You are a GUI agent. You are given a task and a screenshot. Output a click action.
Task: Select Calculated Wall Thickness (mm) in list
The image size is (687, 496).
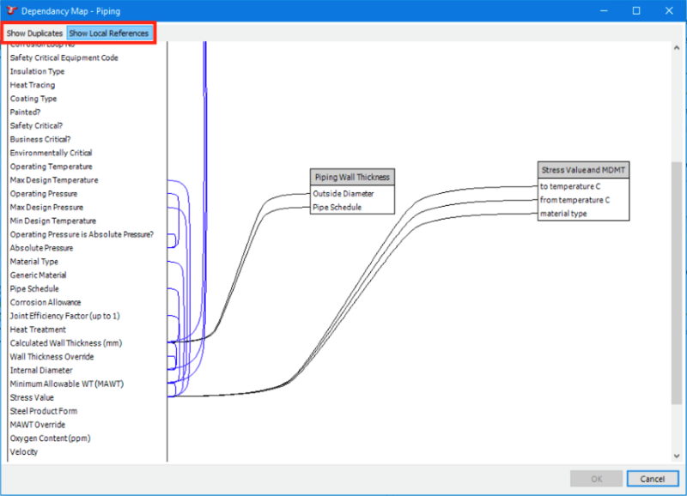pyautogui.click(x=65, y=343)
